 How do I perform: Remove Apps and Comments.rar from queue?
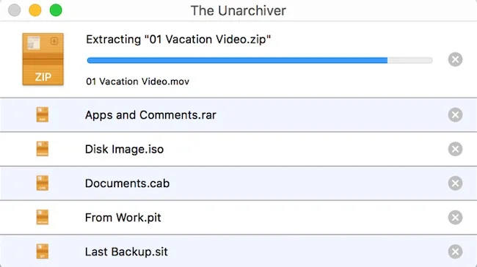point(455,114)
